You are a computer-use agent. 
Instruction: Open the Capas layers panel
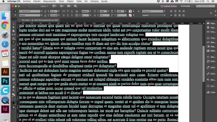[212, 28]
